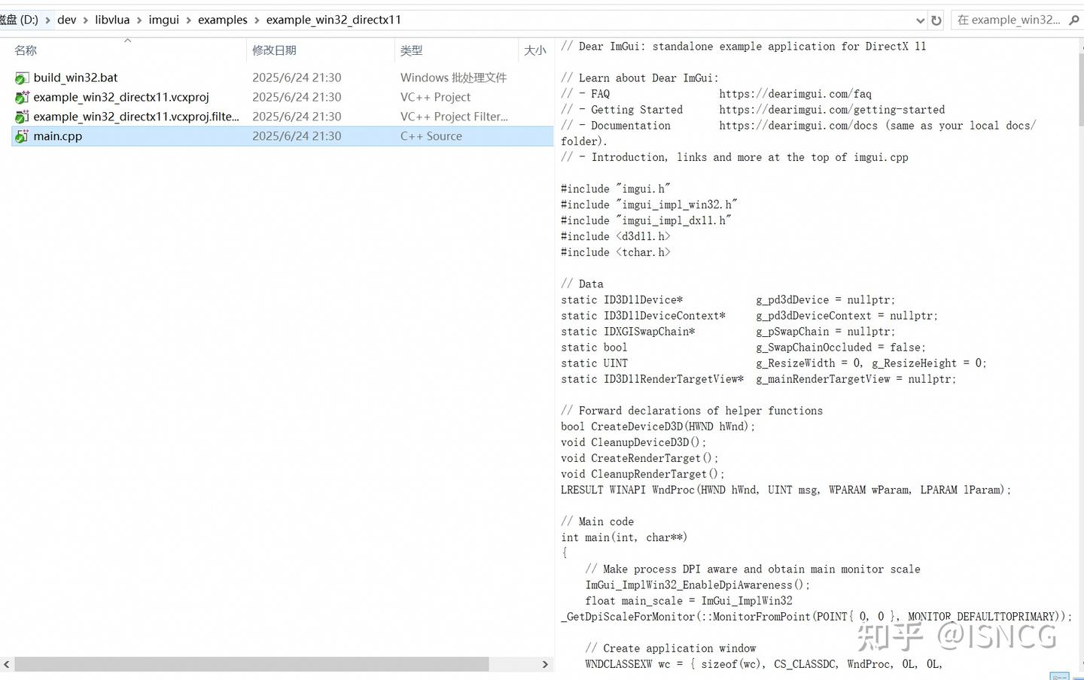Click right arrow of horizontal scrollbar
The height and width of the screenshot is (680, 1084).
click(x=545, y=664)
